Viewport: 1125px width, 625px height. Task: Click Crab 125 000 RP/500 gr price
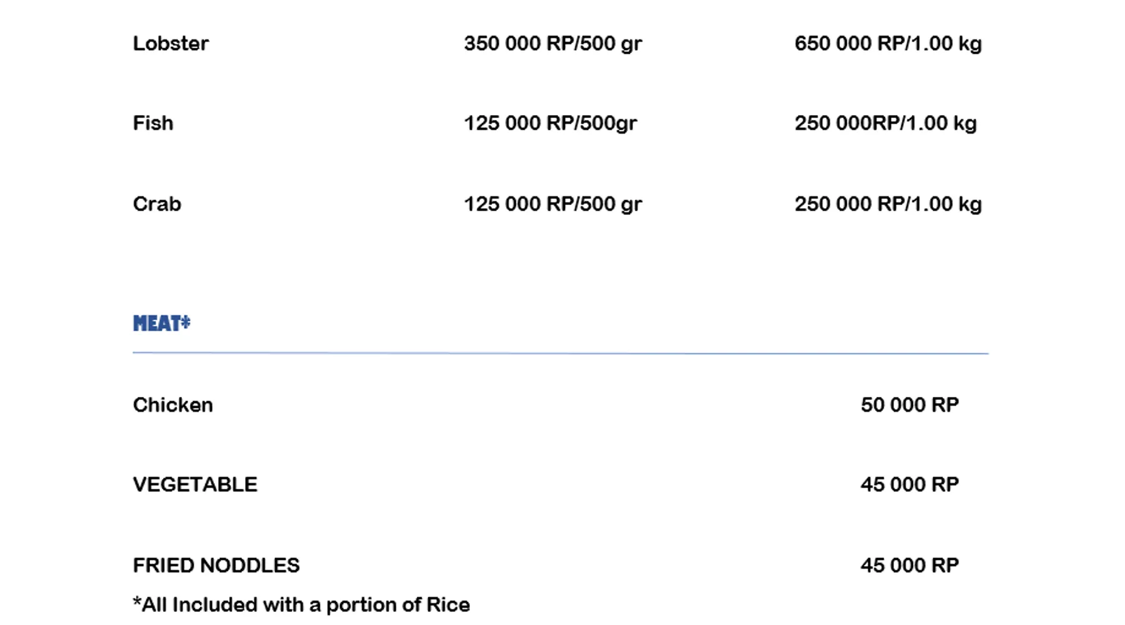[552, 204]
